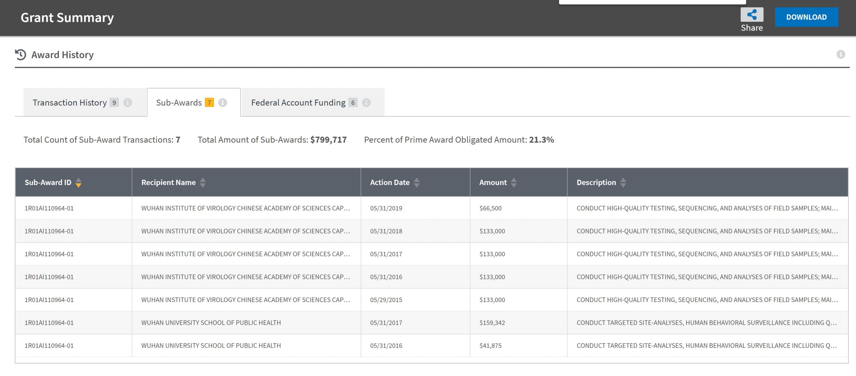Click the Sub-Awards count badge 7

pyautogui.click(x=209, y=103)
